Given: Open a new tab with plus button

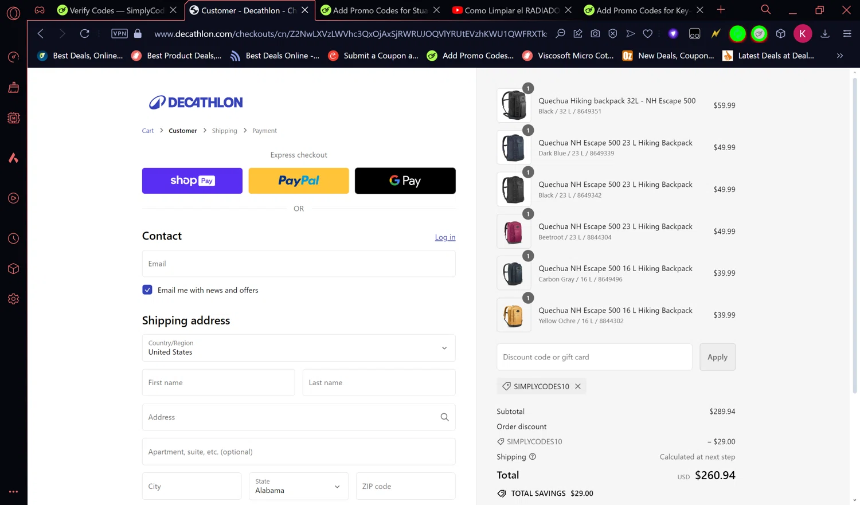Looking at the screenshot, I should (x=721, y=10).
